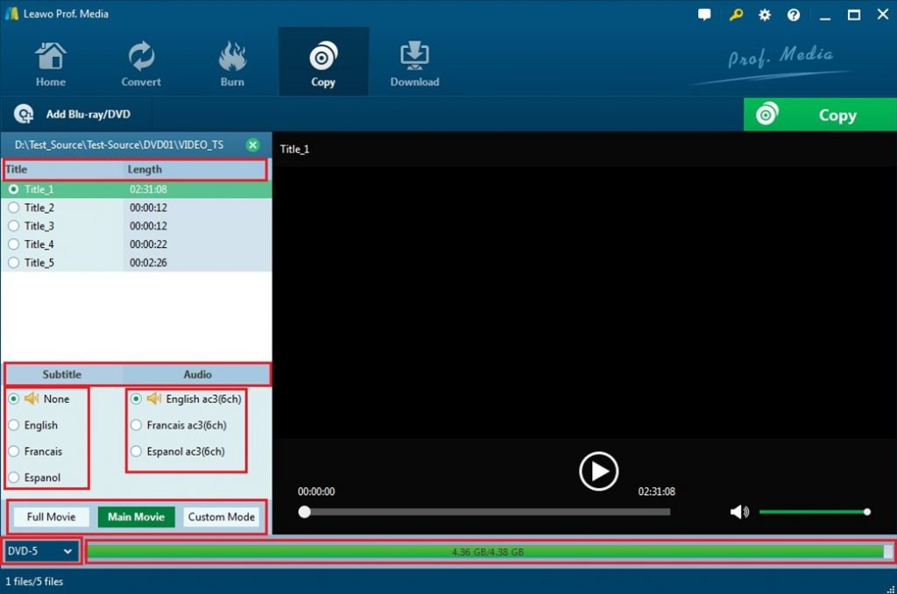This screenshot has width=897, height=594.
Task: Open the feedback chat icon
Action: click(x=704, y=14)
